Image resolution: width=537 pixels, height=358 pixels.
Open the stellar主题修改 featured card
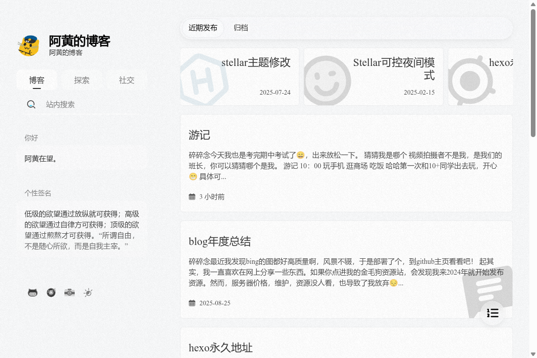[x=239, y=77]
